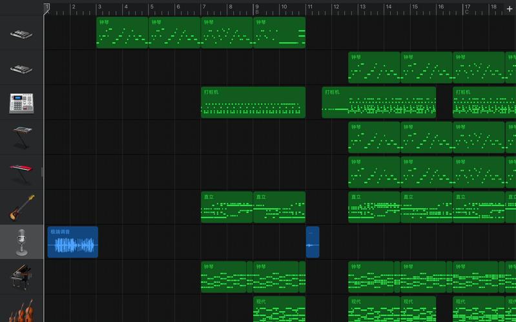Image resolution: width=516 pixels, height=322 pixels.
Task: Click the playhead at bar 1
Action: pos(46,8)
